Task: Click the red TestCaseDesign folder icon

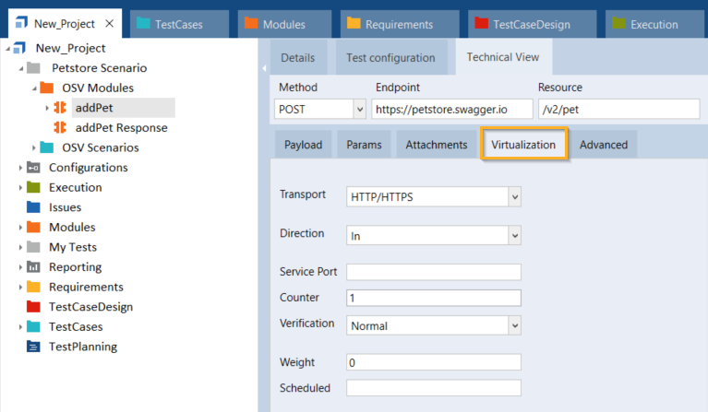Action: (x=34, y=307)
